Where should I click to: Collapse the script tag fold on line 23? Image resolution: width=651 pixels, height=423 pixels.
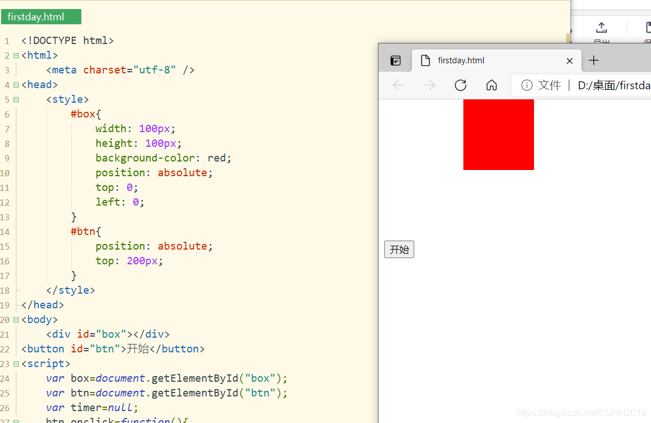16,364
